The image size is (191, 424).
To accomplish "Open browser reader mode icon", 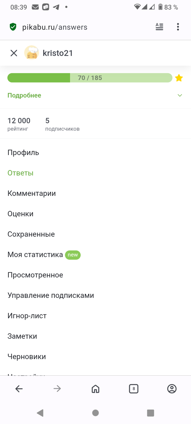I will [159, 27].
